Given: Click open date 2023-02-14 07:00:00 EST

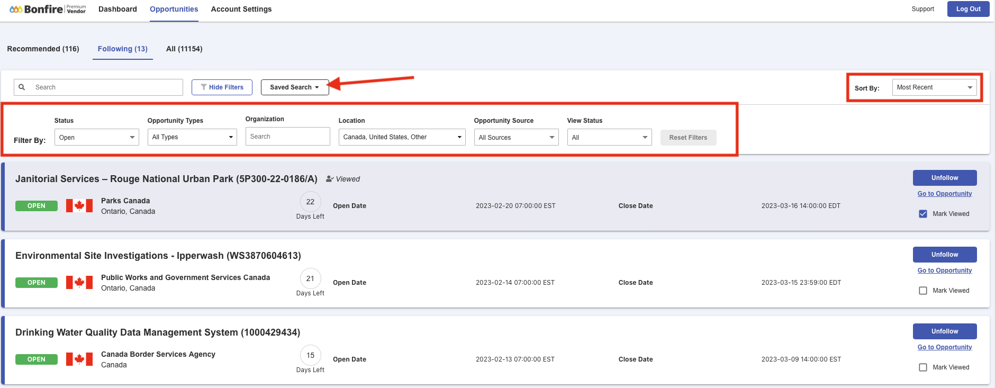Looking at the screenshot, I should pyautogui.click(x=515, y=283).
